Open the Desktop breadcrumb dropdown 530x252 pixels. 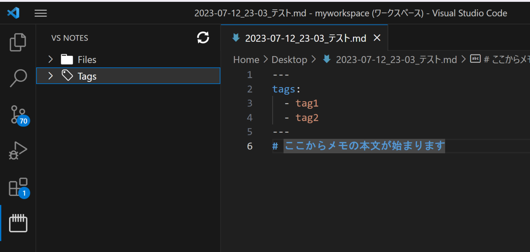289,59
